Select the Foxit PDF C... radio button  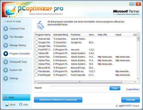pos(37,50)
